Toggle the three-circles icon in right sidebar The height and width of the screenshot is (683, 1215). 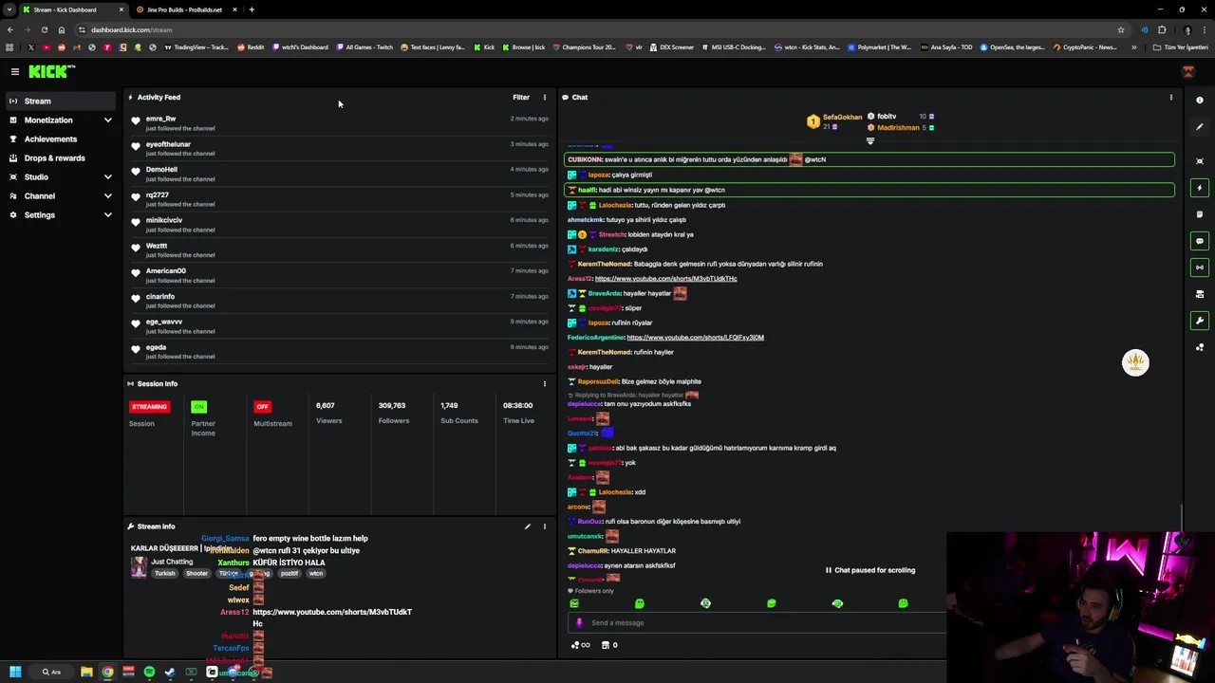click(1200, 347)
